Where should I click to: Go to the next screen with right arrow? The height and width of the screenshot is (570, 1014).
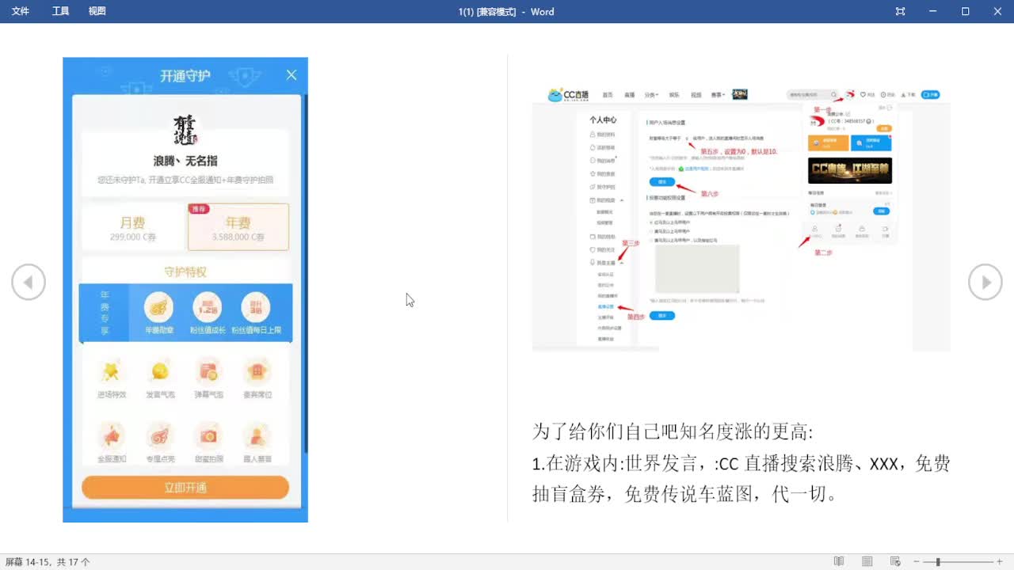(x=985, y=283)
